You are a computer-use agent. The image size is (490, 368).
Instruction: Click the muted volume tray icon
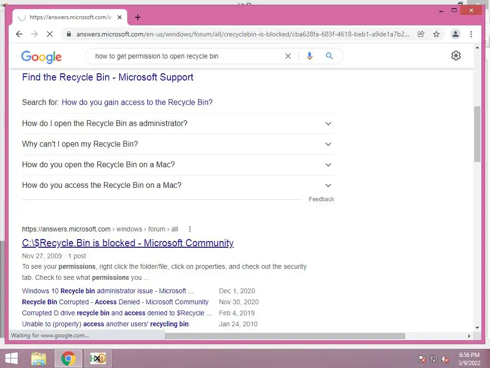pyautogui.click(x=445, y=358)
